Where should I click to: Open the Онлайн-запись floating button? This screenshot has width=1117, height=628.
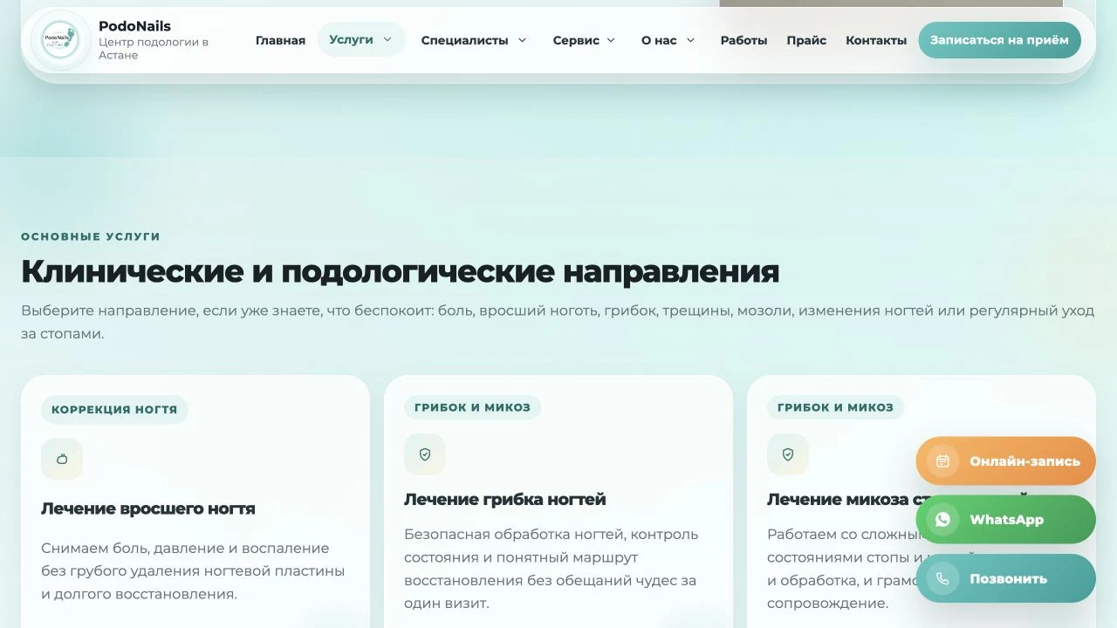(1005, 461)
